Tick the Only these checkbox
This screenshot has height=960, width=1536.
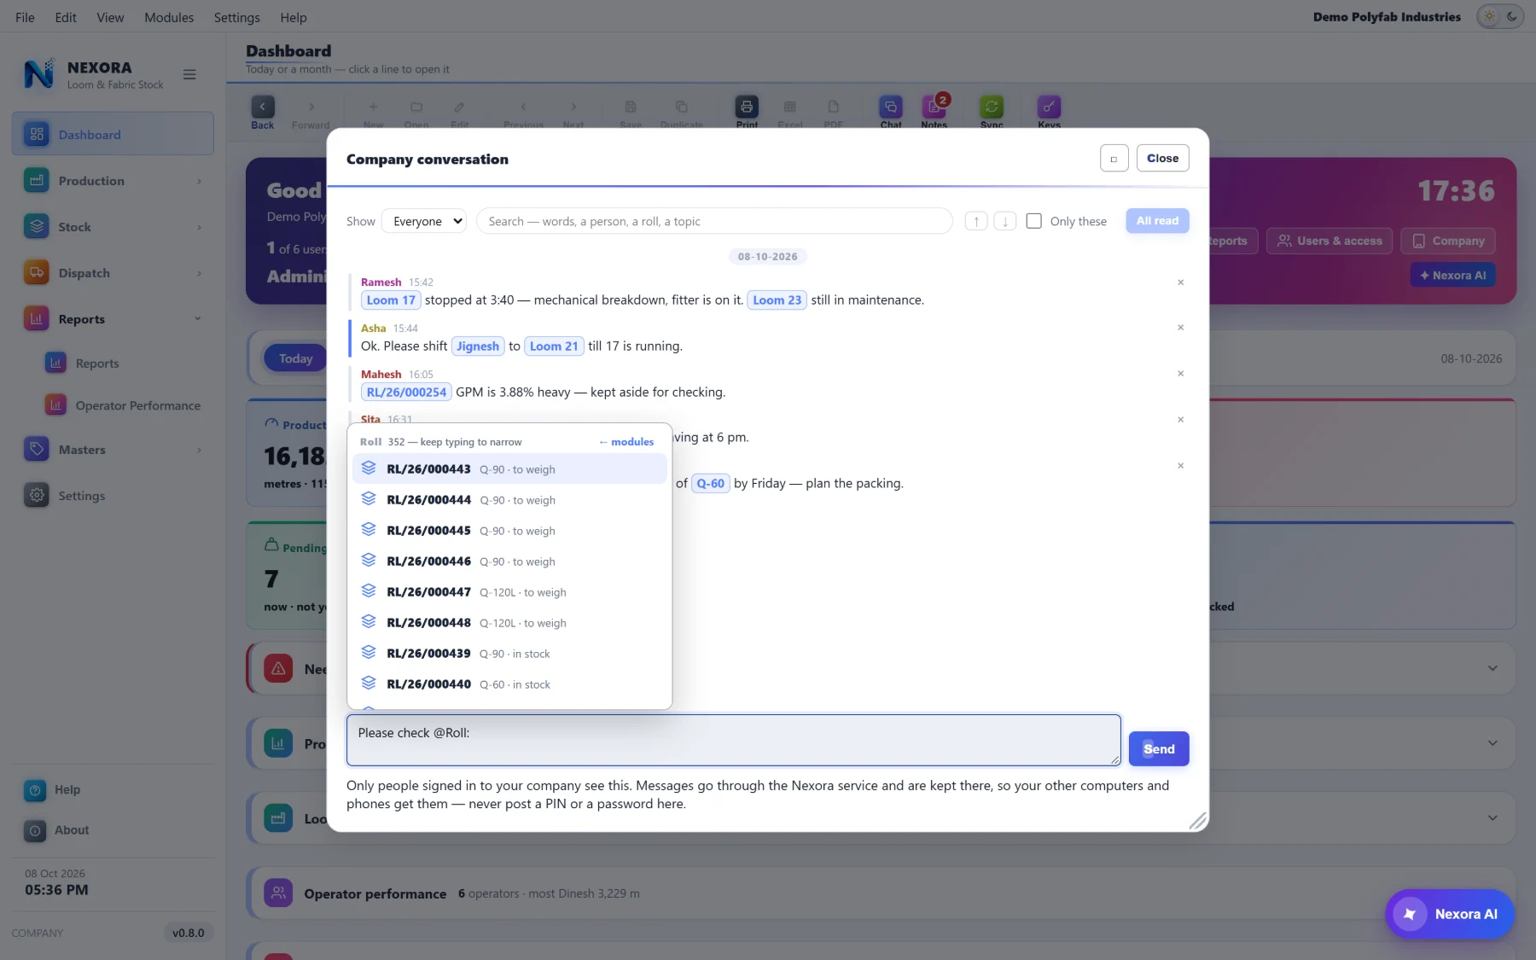(x=1033, y=221)
